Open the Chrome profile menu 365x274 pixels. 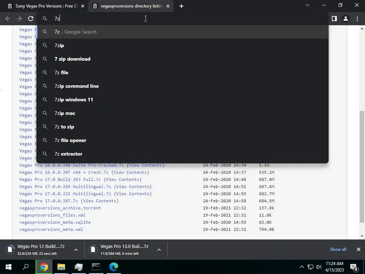click(x=346, y=19)
